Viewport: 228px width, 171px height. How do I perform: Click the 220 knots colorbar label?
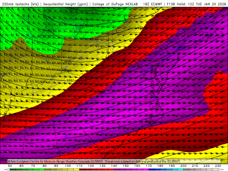pos(206,166)
